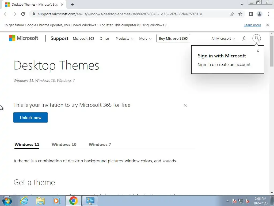274x206 pixels.
Task: Share this page via share icon
Action: point(232,14)
